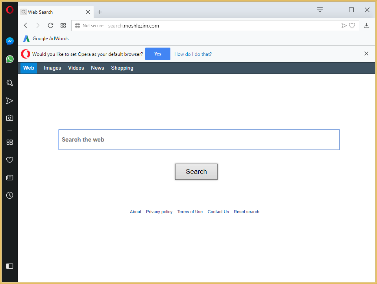Screen dimensions: 377x284
Task: Click the Search the web input field
Action: click(x=199, y=140)
